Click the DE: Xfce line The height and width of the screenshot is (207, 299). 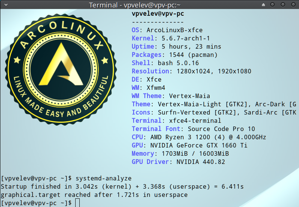coord(146,79)
